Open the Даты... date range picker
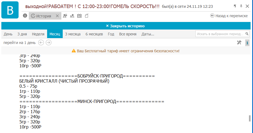This screenshot has height=133, width=253. click(148, 34)
